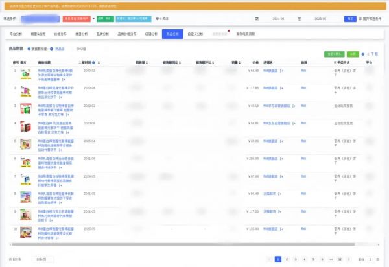
Task: Click the previous page arrow in pagination
Action: pyautogui.click(x=270, y=259)
